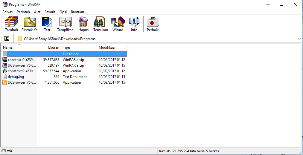This screenshot has height=155, width=303.
Task: Click the Text Document type cell
Action: pos(75,77)
